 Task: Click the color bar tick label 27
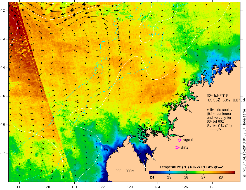(203, 177)
